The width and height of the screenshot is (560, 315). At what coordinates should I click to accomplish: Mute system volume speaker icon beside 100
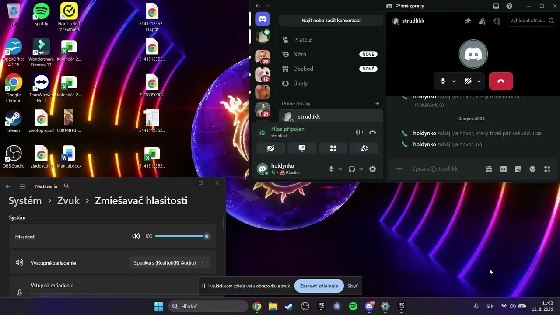[136, 236]
